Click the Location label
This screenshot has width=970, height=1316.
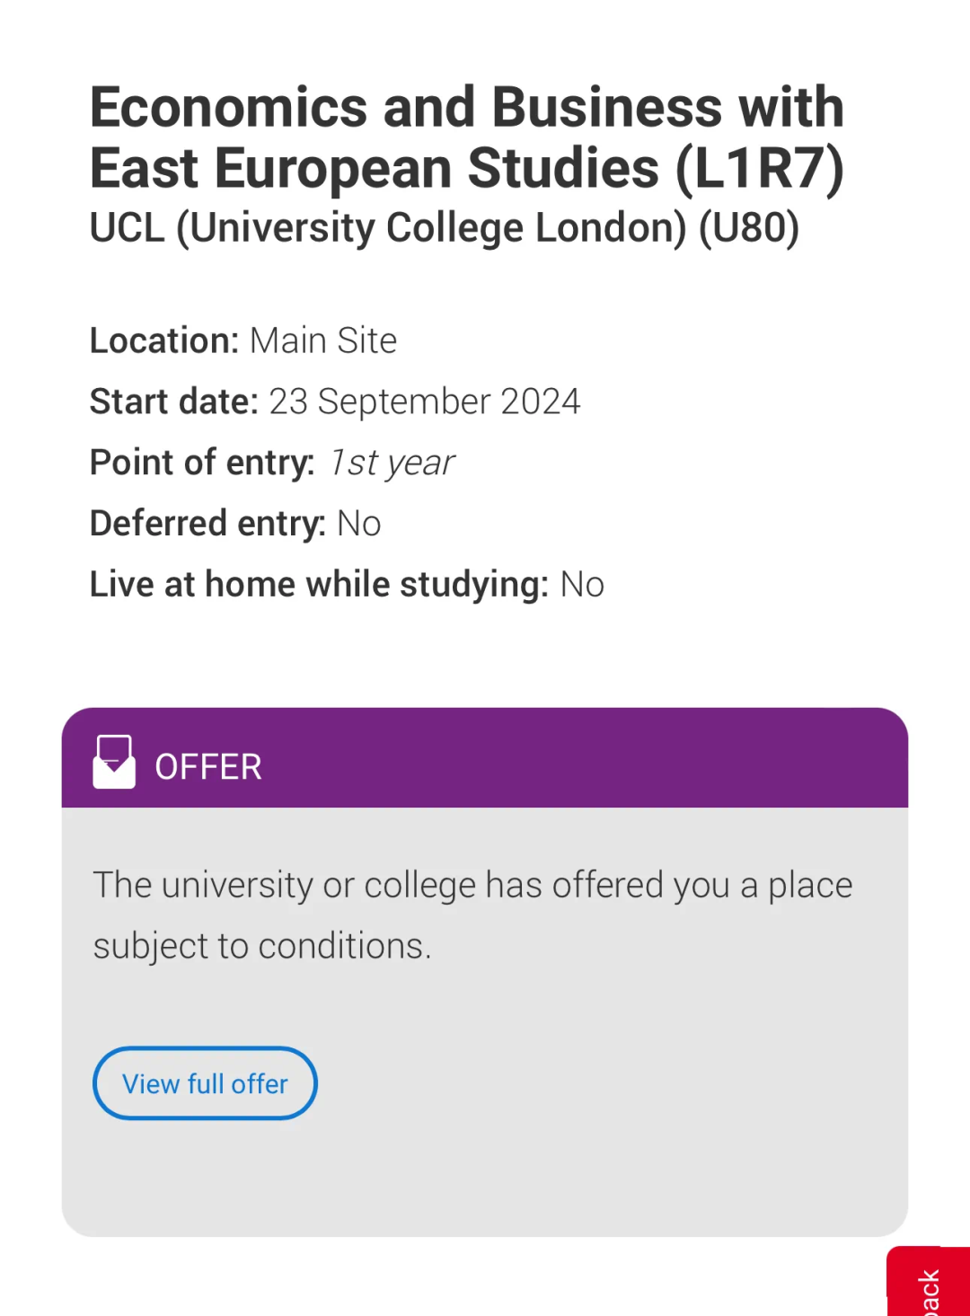coord(163,341)
